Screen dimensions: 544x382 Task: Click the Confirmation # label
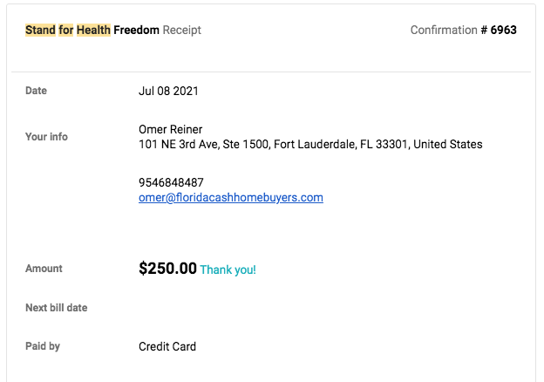(449, 30)
